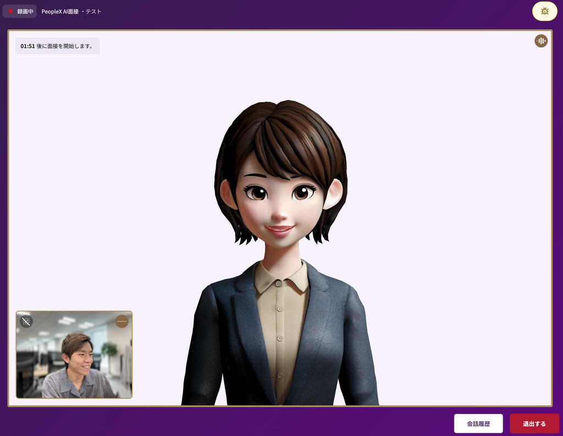Click the red recording dot
563x436 pixels.
click(10, 12)
